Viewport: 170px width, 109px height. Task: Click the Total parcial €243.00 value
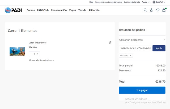click(161, 66)
